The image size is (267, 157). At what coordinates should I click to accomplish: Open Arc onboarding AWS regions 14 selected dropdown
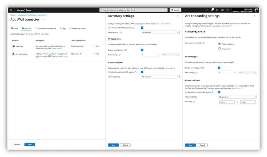tap(237, 97)
